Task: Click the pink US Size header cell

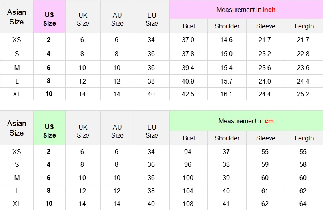Action: [x=49, y=19]
